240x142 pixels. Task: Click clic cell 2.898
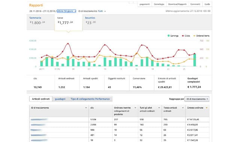coord(93,124)
